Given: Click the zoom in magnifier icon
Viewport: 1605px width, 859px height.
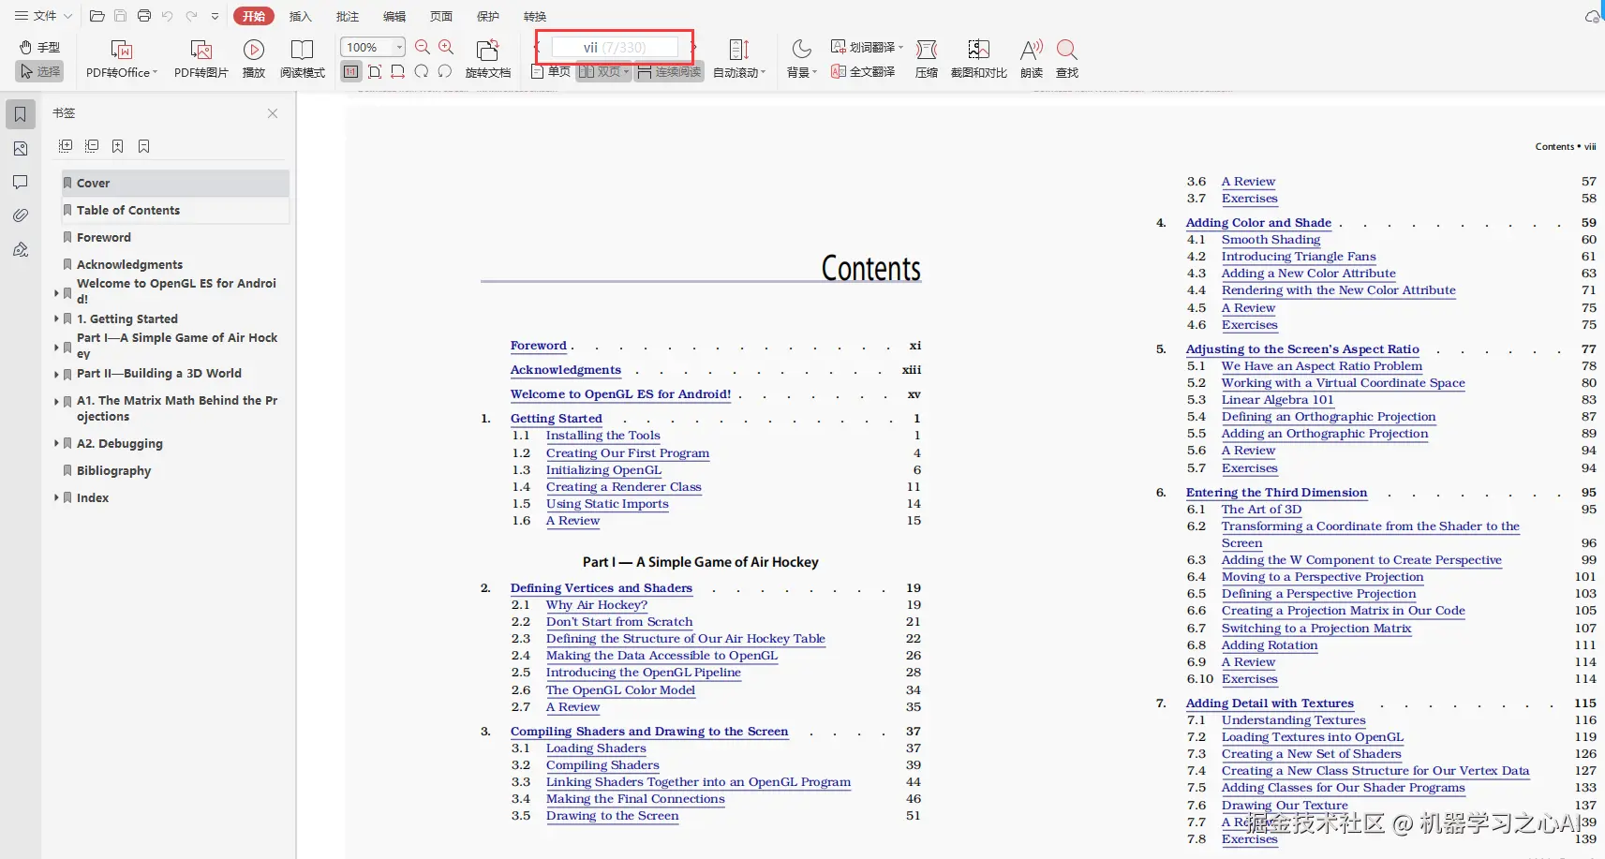Looking at the screenshot, I should 446,47.
